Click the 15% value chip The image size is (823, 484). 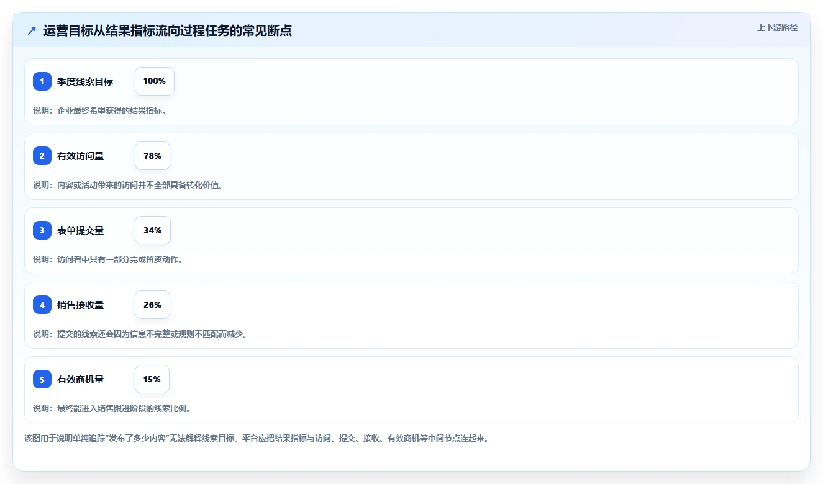(152, 379)
